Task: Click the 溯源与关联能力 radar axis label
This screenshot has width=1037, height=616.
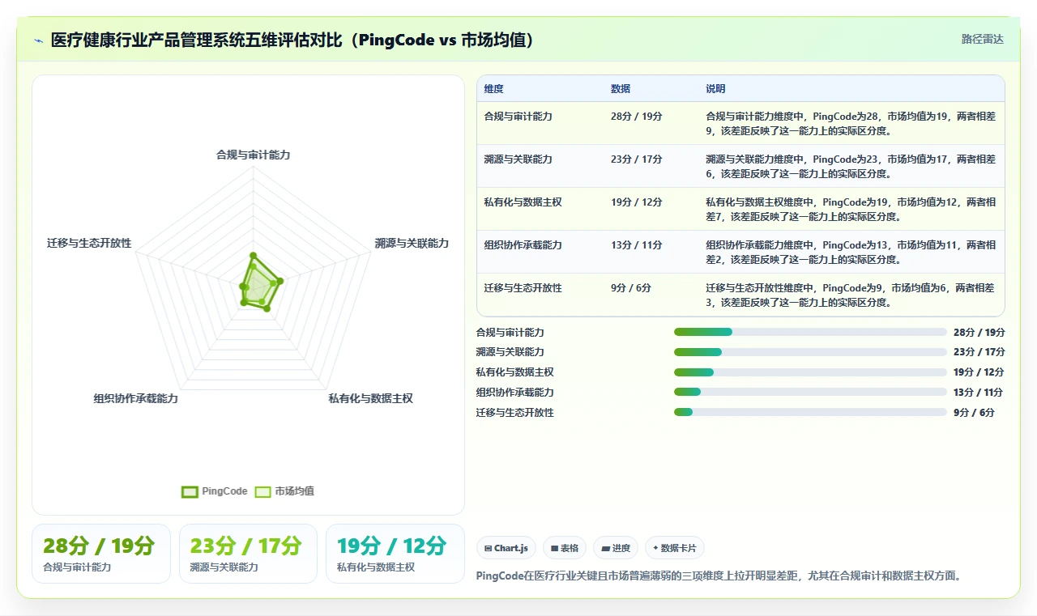Action: 412,243
